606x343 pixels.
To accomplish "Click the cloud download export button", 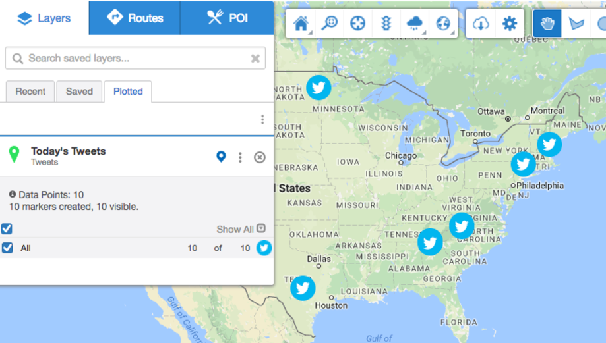I will [481, 24].
